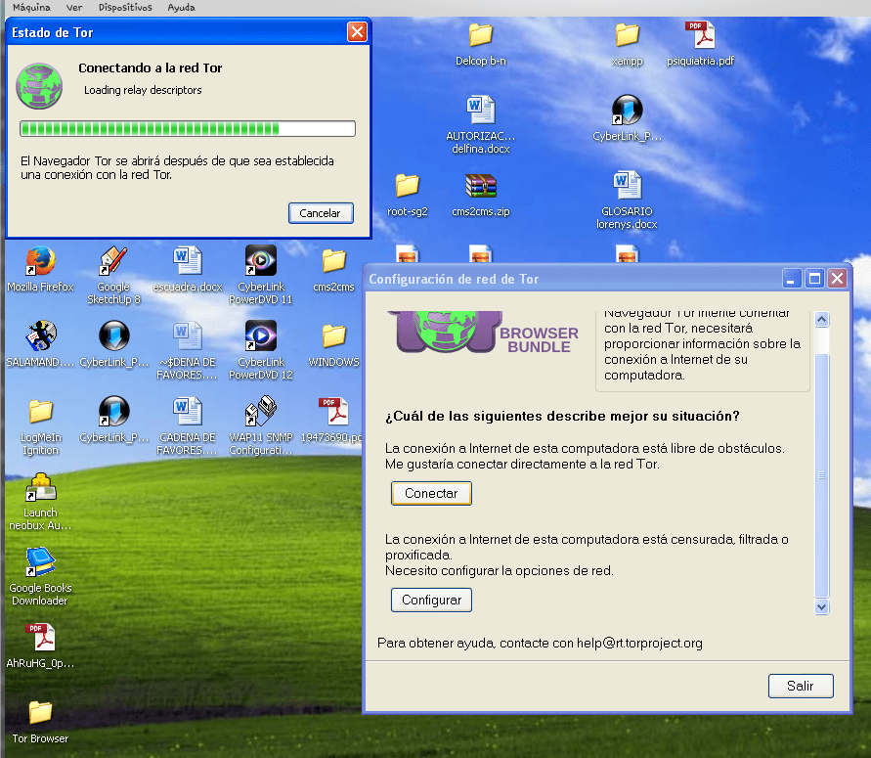Image resolution: width=871 pixels, height=758 pixels.
Task: Click heading '¿Cuál de las siguientes describe mejor su situación?'
Action: [562, 417]
